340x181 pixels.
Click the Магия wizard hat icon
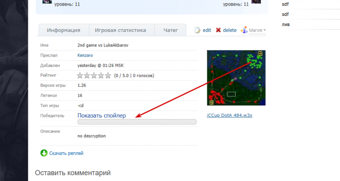point(244,30)
